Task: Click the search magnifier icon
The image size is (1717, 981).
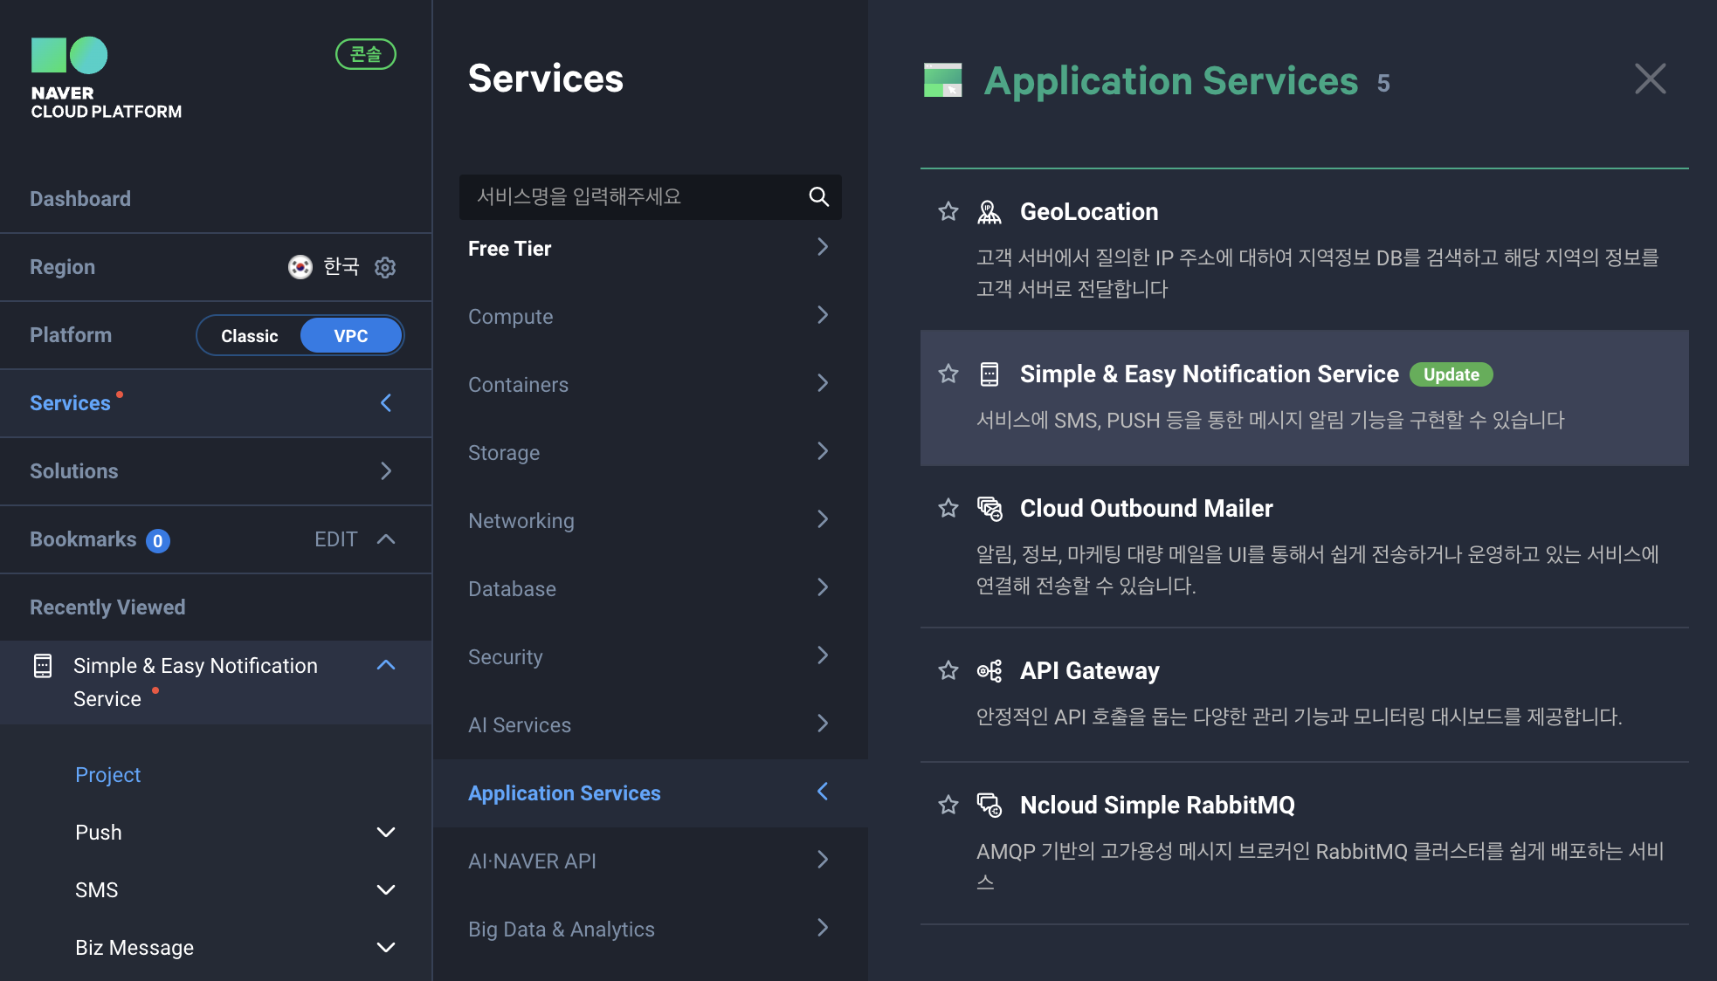Action: [x=818, y=197]
